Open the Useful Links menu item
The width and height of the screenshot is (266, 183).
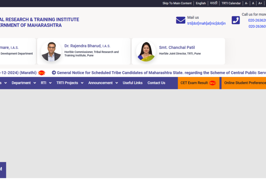click(133, 83)
